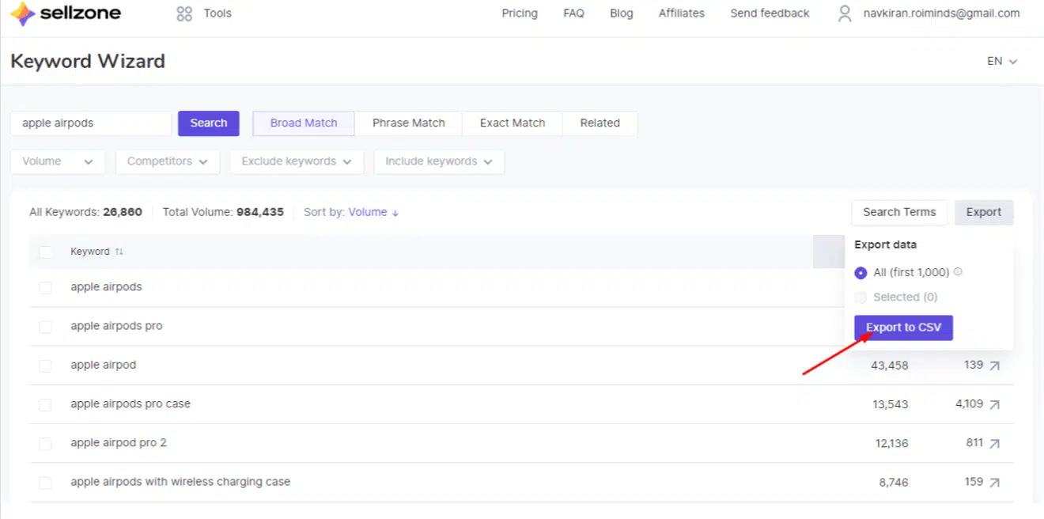Viewport: 1044px width, 519px height.
Task: Check apple airpods with wireless charging case checkbox
Action: (x=45, y=483)
